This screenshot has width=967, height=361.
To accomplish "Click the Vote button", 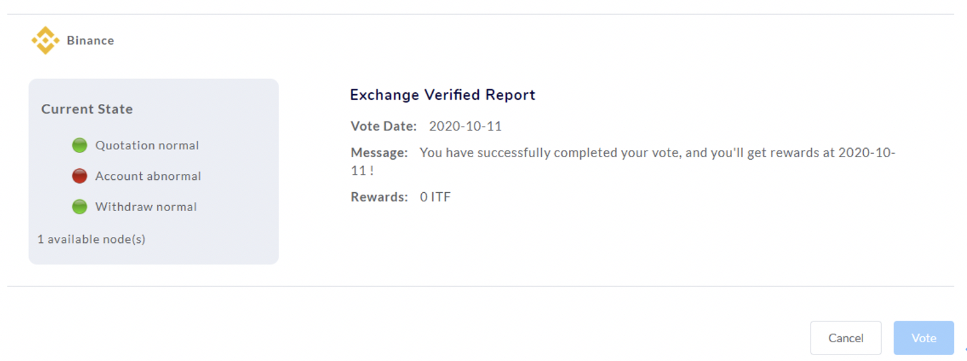I will click(x=924, y=338).
